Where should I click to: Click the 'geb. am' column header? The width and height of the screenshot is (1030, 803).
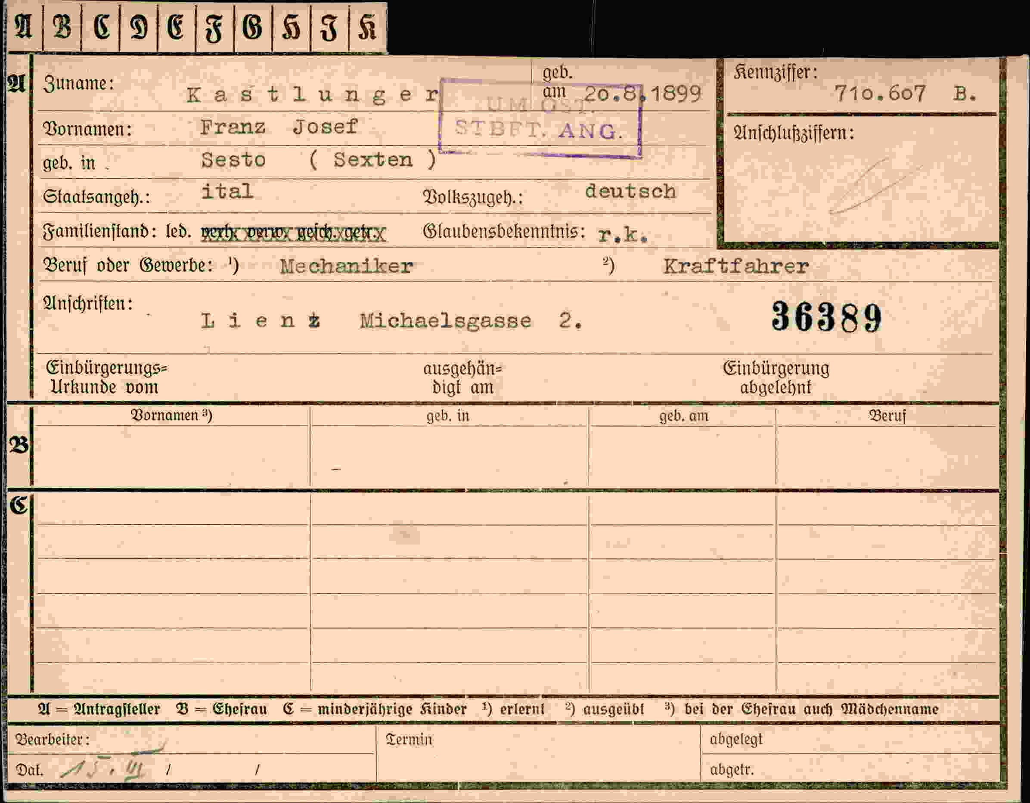click(x=684, y=416)
